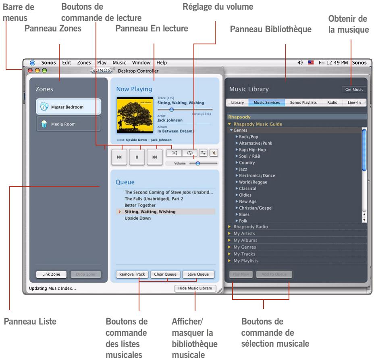The image size is (374, 362).
Task: Open the Apple menu icon
Action: tap(32, 62)
